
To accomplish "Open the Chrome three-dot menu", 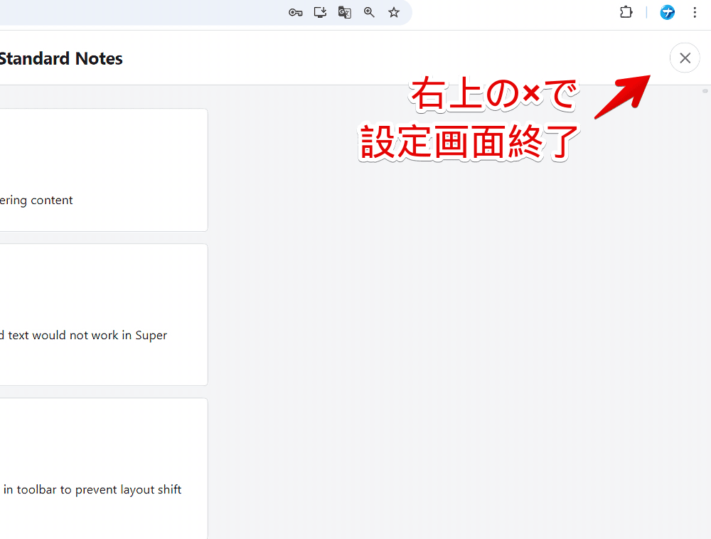I will 695,12.
